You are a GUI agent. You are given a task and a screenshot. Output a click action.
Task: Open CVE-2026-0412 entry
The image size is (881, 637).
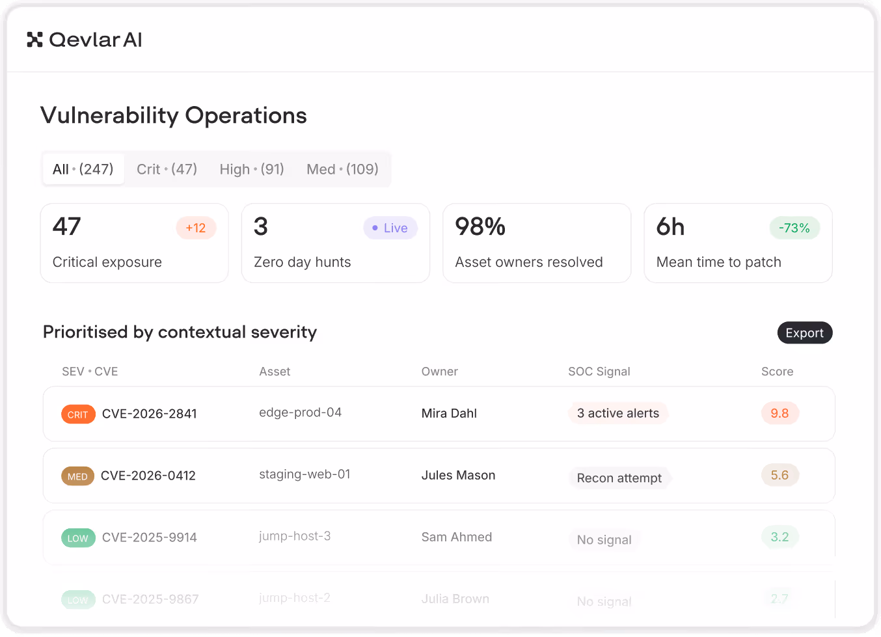[x=148, y=476]
